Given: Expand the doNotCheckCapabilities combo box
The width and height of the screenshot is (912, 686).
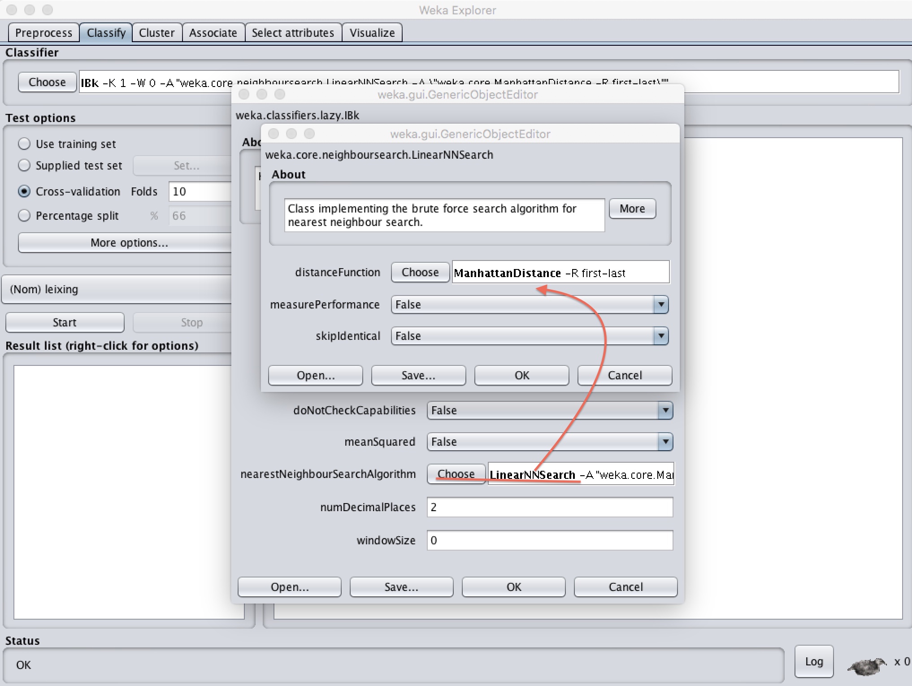Looking at the screenshot, I should [x=665, y=410].
